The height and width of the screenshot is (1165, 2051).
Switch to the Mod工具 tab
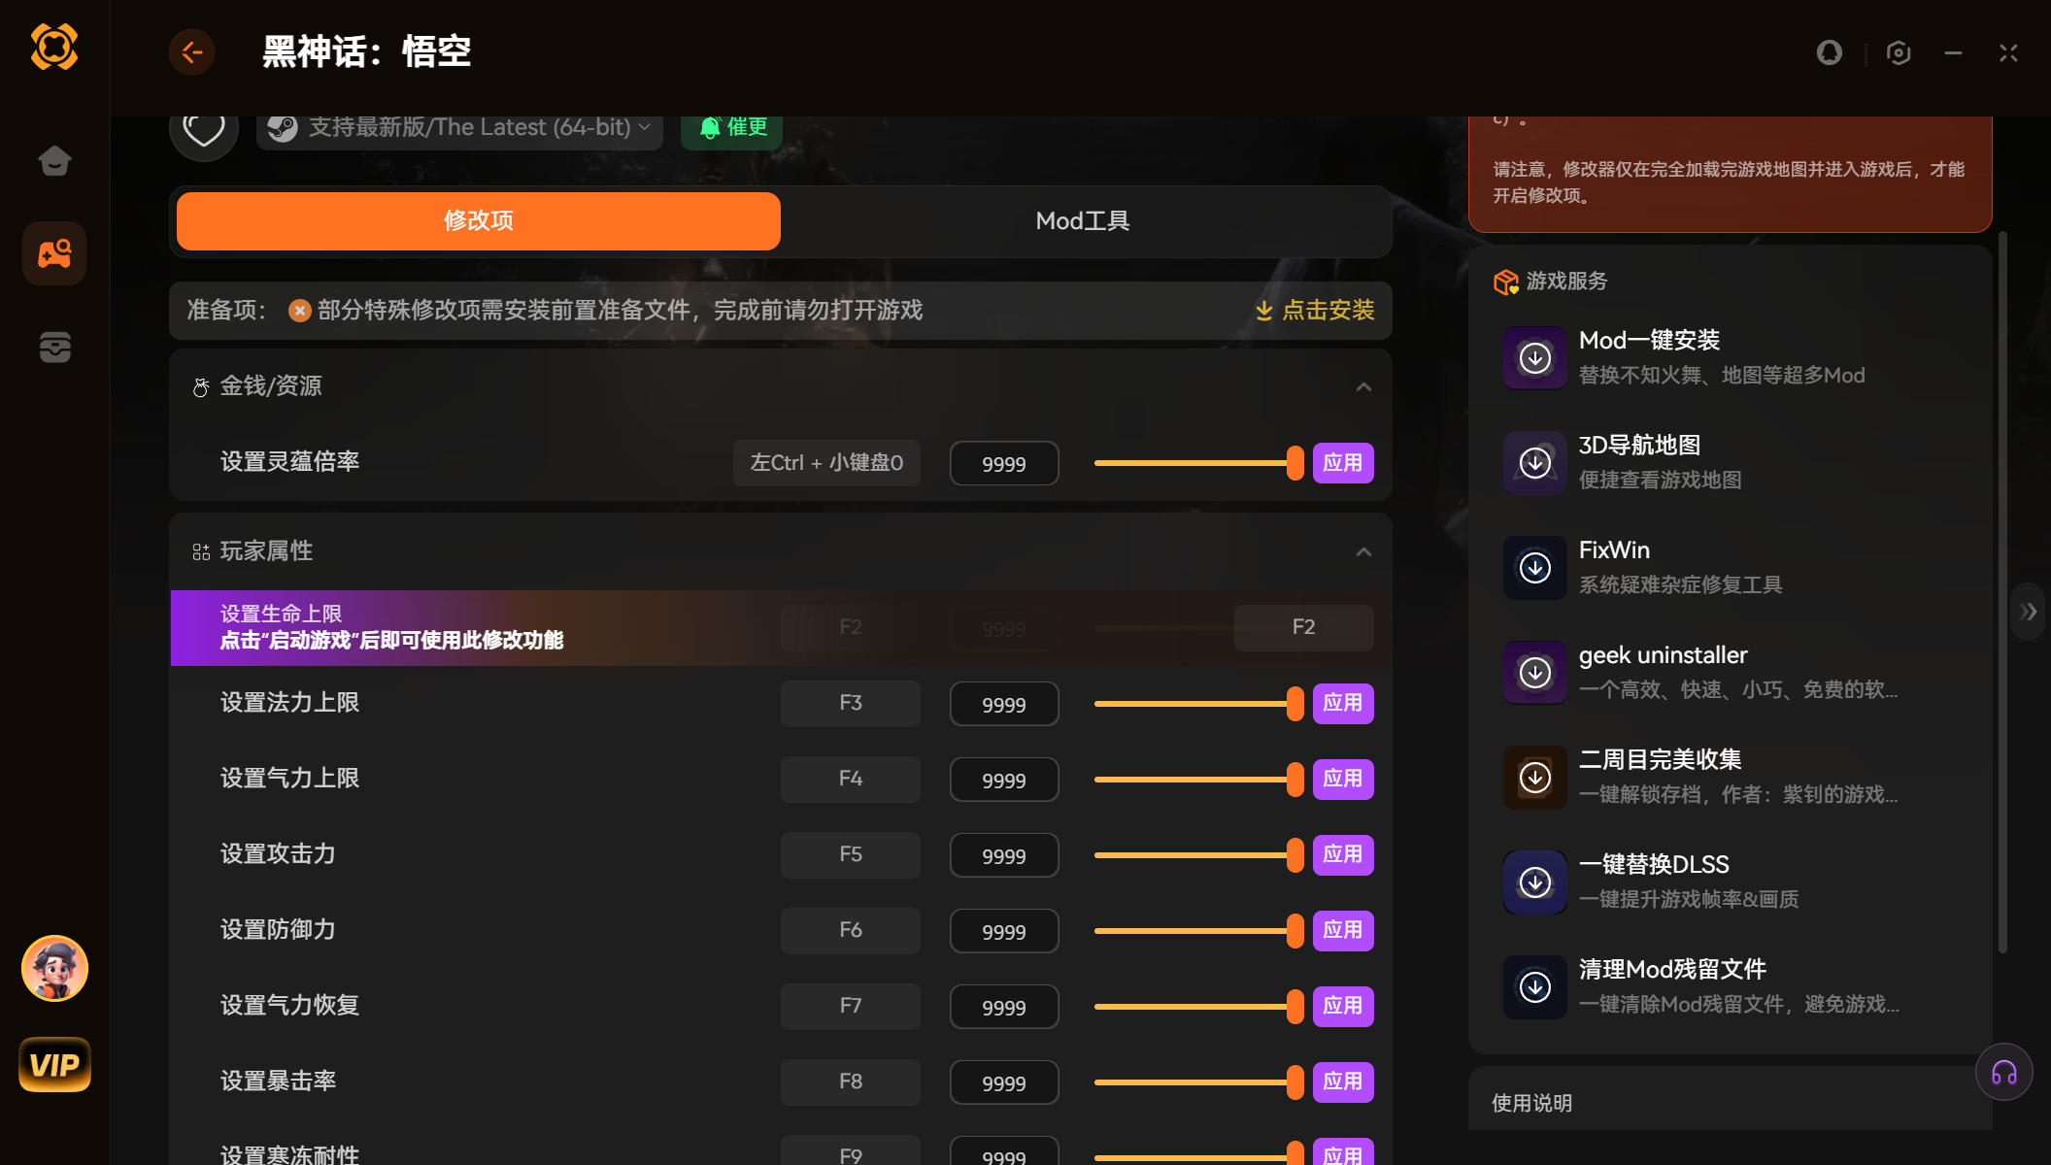[1082, 221]
